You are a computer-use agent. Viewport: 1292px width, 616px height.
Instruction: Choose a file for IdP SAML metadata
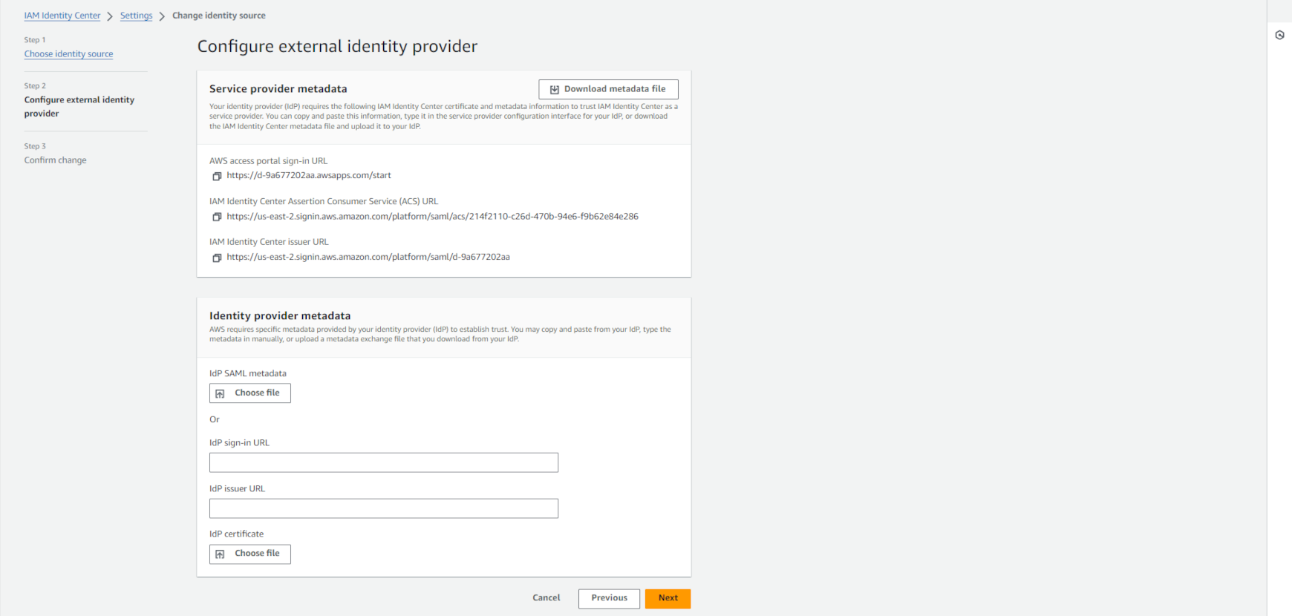coord(249,393)
